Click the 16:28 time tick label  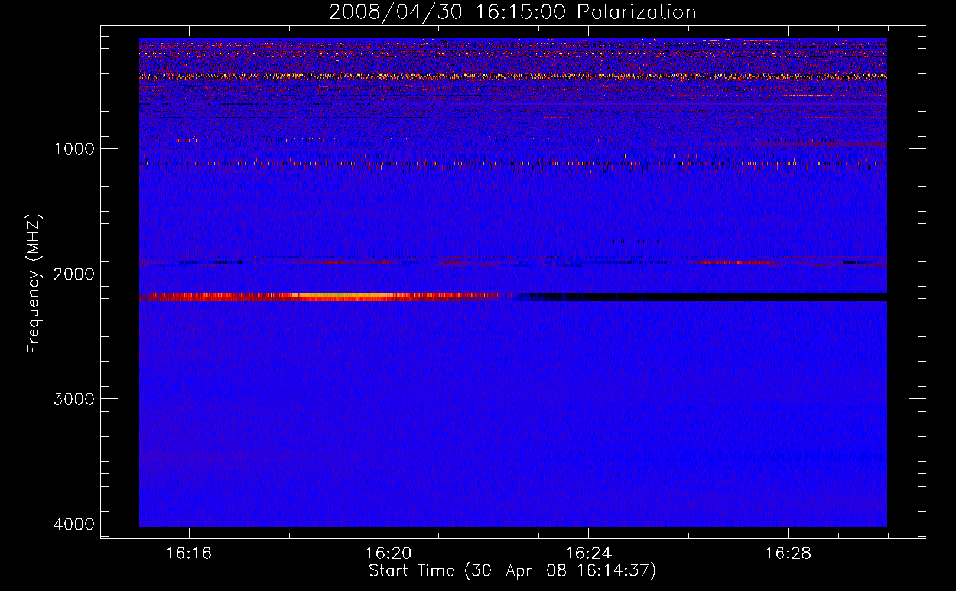click(x=788, y=553)
